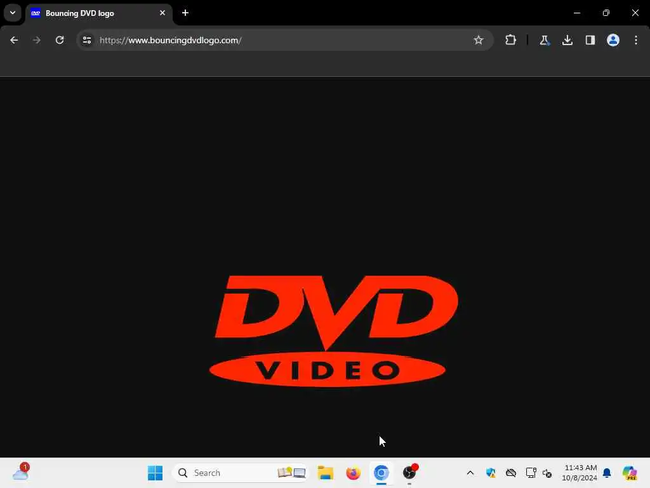
Task: Open Windows Security tray icon
Action: (x=491, y=473)
